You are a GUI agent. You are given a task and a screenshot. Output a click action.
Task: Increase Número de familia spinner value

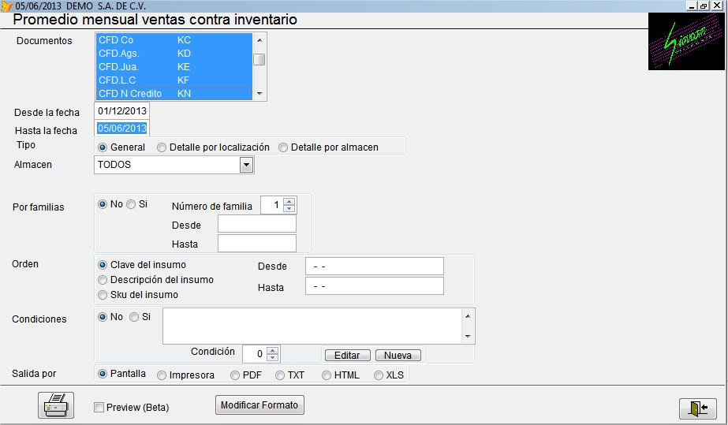coord(289,202)
